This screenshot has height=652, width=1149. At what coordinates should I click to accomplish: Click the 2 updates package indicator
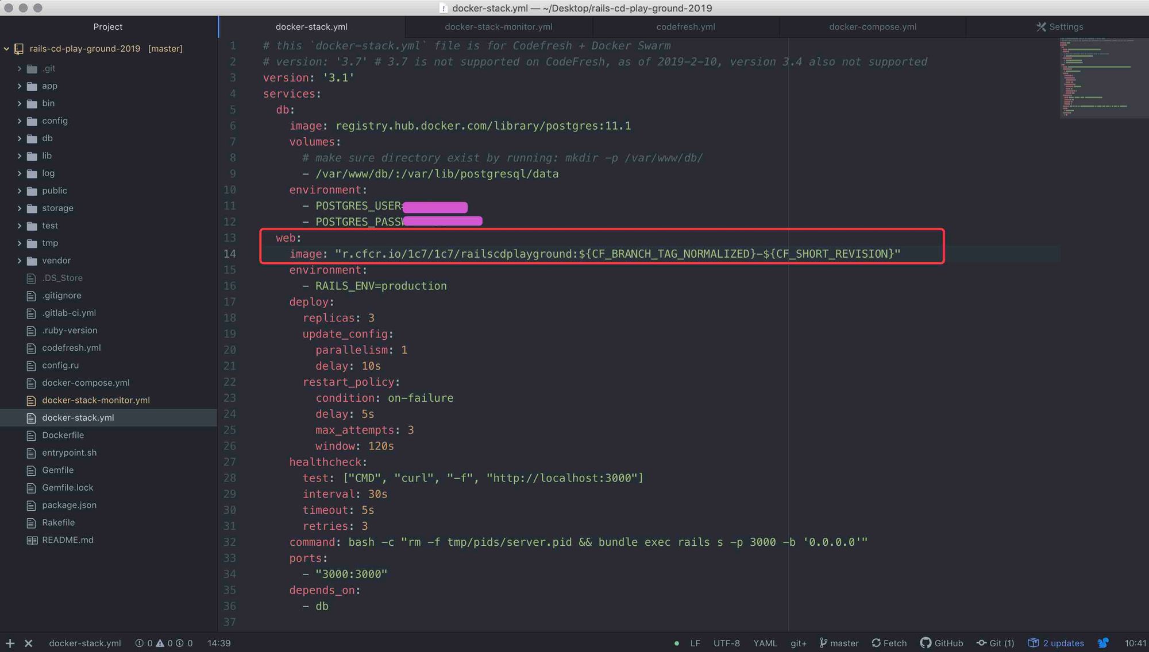(1056, 643)
